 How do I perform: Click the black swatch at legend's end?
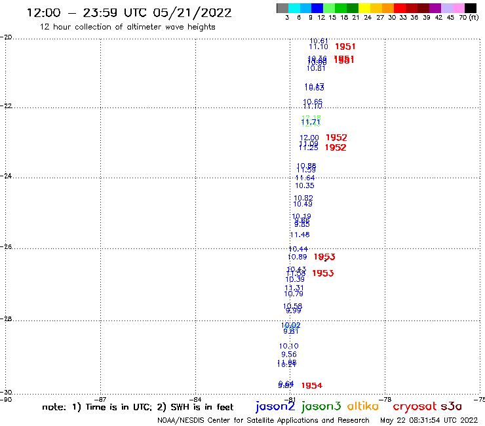click(x=471, y=8)
